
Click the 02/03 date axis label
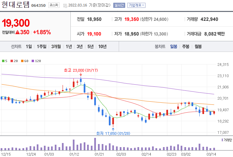(x=121, y=154)
